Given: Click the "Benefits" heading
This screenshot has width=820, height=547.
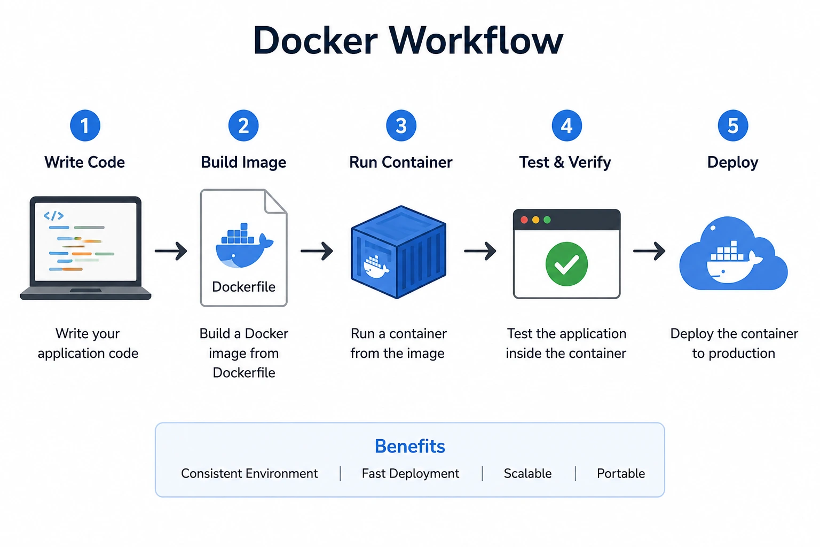Looking at the screenshot, I should pyautogui.click(x=410, y=446).
